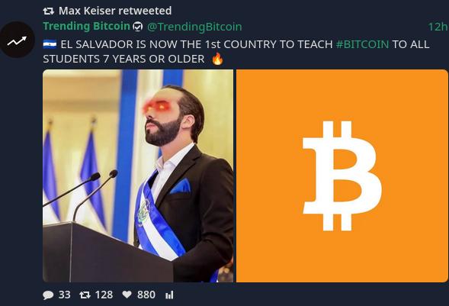The image size is (449, 306).
Task: Open @TrendingBitcoin handle link
Action: coord(194,27)
